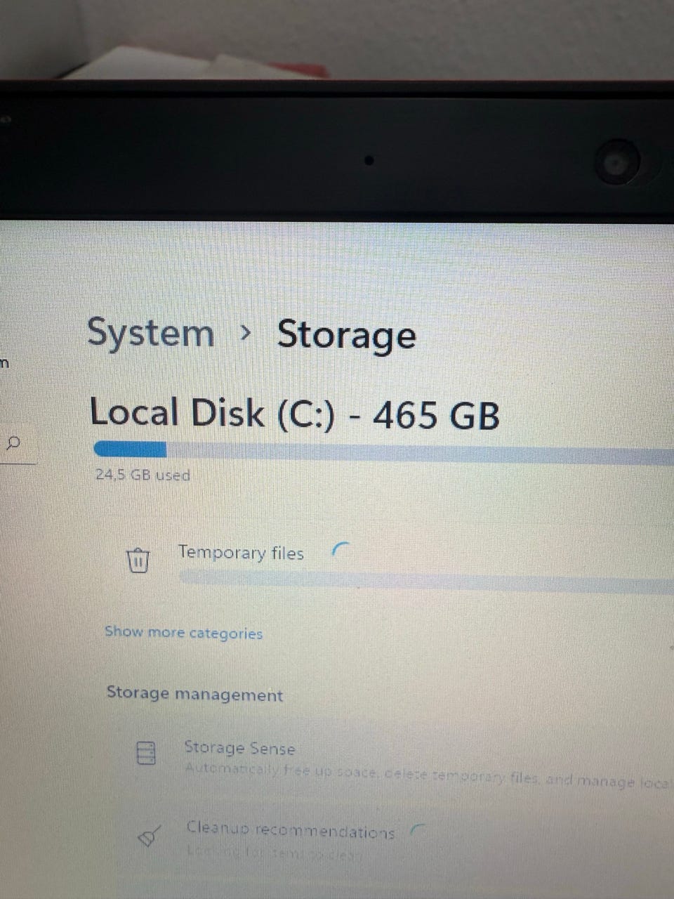Click the Temporary files usage bar

click(x=427, y=581)
